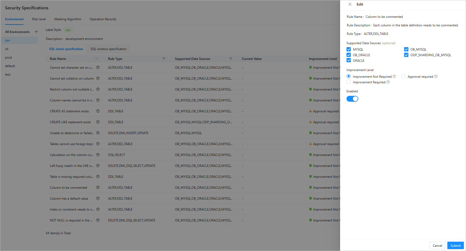Uncheck the MYSQL data source checkbox
Image resolution: width=466 pixels, height=251 pixels.
(x=349, y=49)
